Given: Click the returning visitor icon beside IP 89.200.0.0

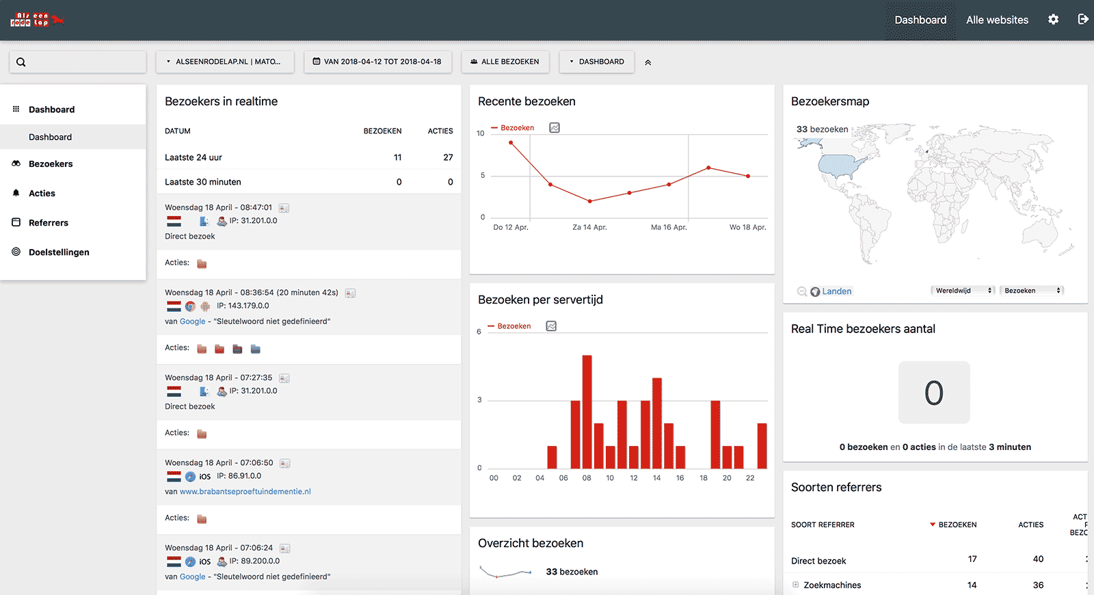Looking at the screenshot, I should pyautogui.click(x=222, y=561).
